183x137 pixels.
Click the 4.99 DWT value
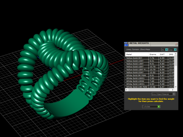(162, 58)
